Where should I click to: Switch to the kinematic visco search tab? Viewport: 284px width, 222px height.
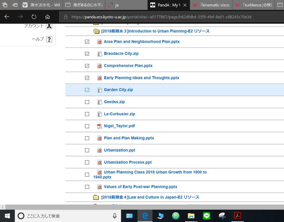pyautogui.click(x=211, y=5)
